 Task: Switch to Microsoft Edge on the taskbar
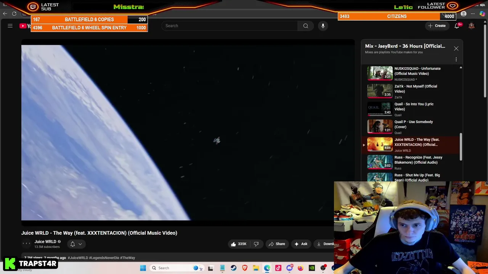coord(267,268)
